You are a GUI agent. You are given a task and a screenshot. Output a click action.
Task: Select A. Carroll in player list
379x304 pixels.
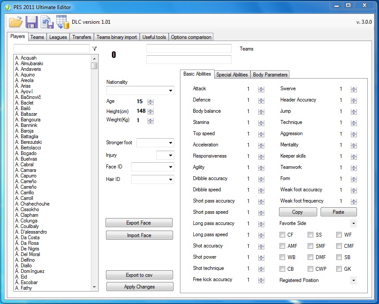point(24,198)
